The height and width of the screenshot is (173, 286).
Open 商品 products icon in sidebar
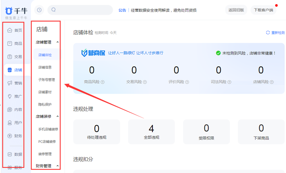(x=10, y=43)
